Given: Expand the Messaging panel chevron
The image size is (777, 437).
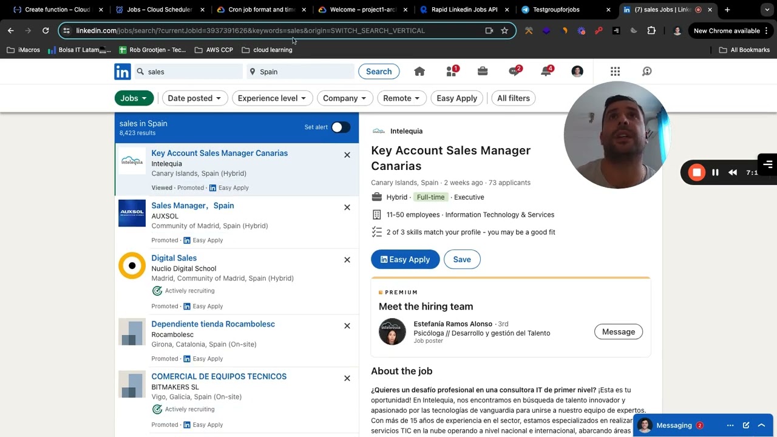Looking at the screenshot, I should click(761, 425).
